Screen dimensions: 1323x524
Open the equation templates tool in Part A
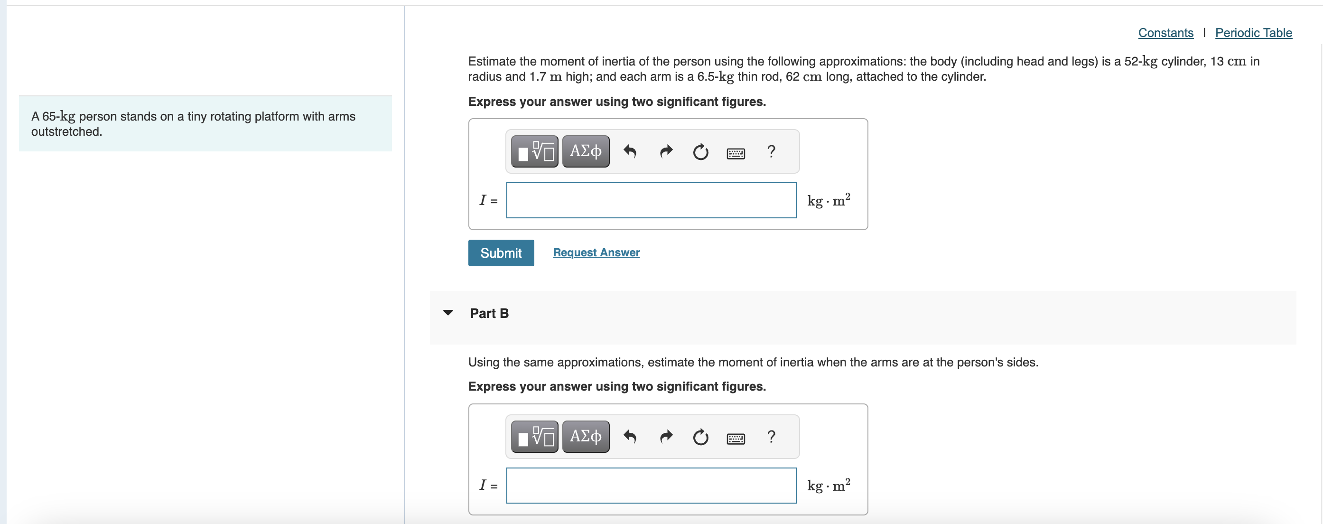coord(534,151)
